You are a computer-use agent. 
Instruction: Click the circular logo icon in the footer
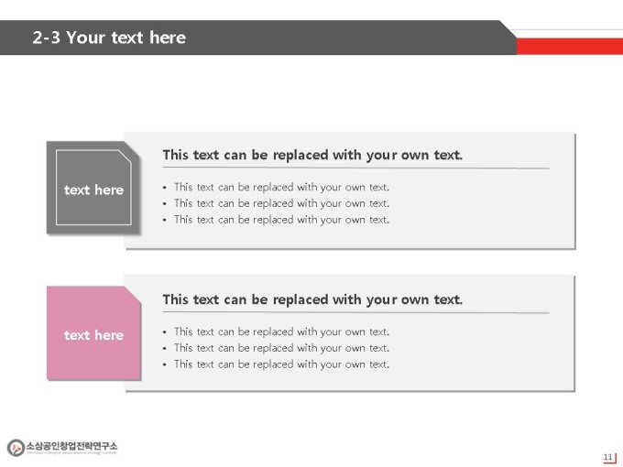(16, 448)
